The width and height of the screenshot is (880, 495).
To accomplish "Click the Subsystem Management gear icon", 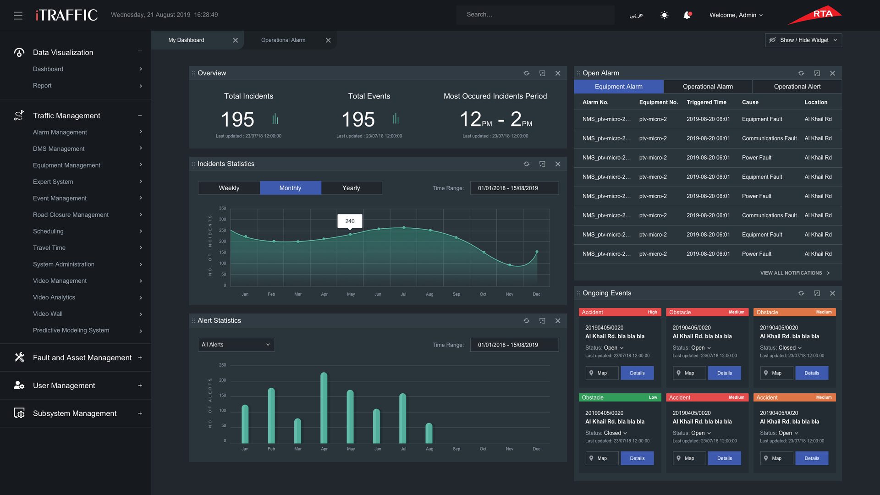I will 19,413.
